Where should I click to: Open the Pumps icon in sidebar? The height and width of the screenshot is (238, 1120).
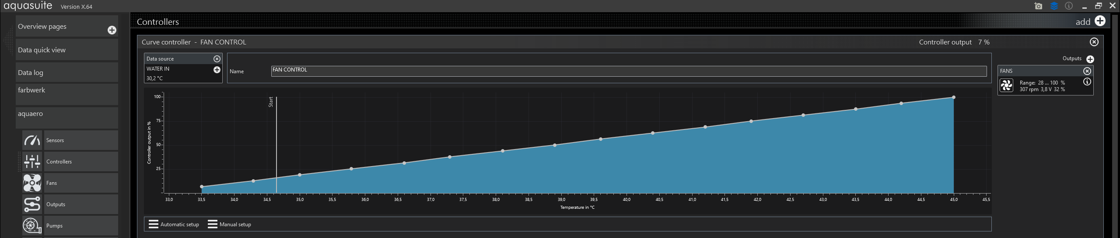coord(32,226)
